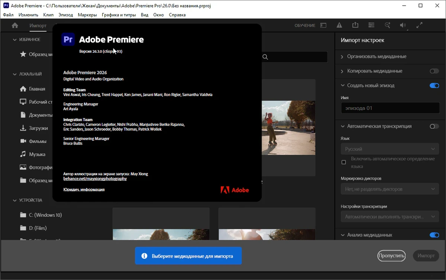446x280 pixels.
Task: Open the Документы location
Action: click(36, 115)
